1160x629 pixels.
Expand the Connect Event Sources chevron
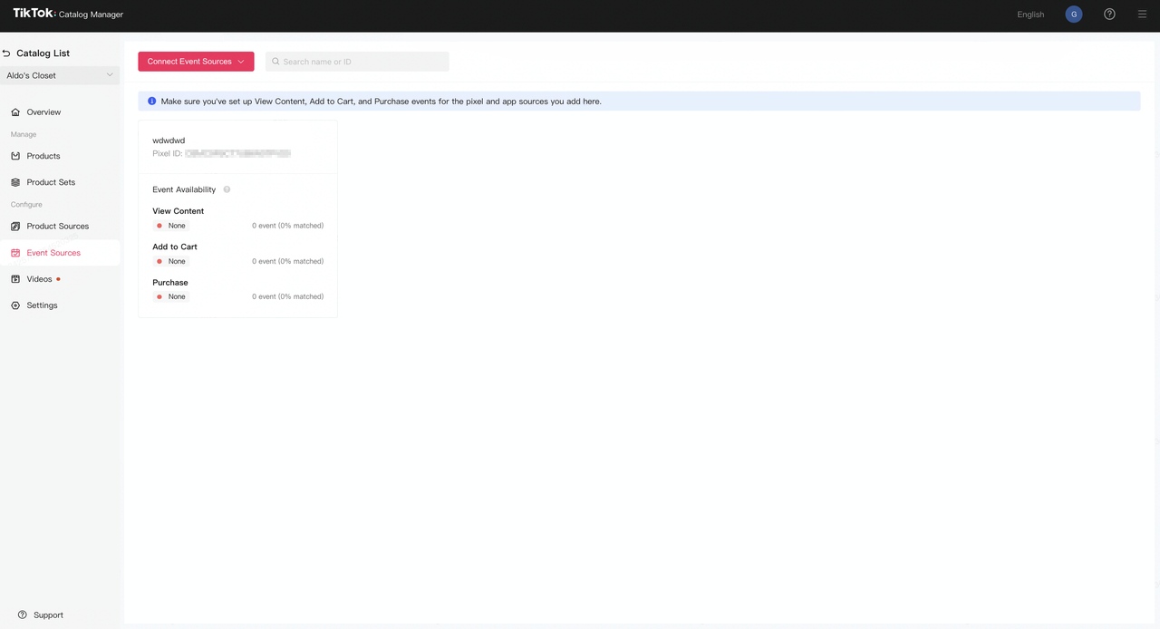(241, 62)
